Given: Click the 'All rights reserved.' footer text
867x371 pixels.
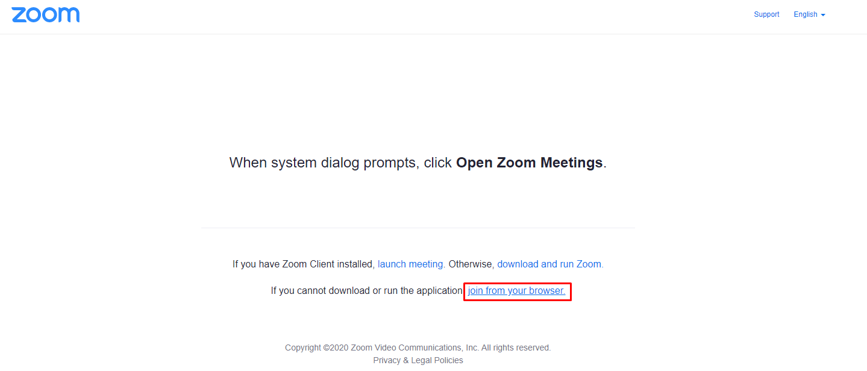Looking at the screenshot, I should pos(516,348).
